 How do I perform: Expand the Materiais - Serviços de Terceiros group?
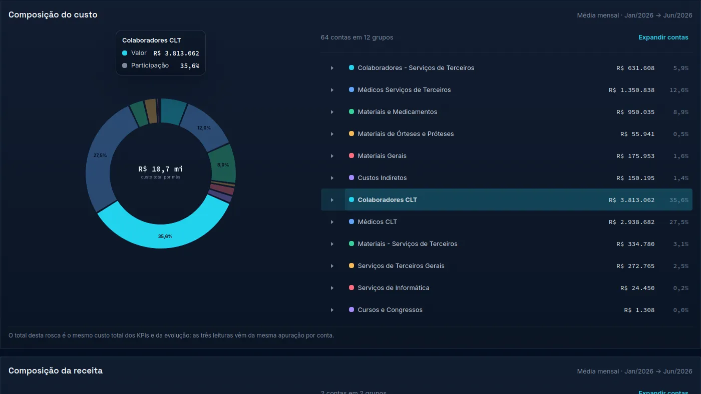332,244
